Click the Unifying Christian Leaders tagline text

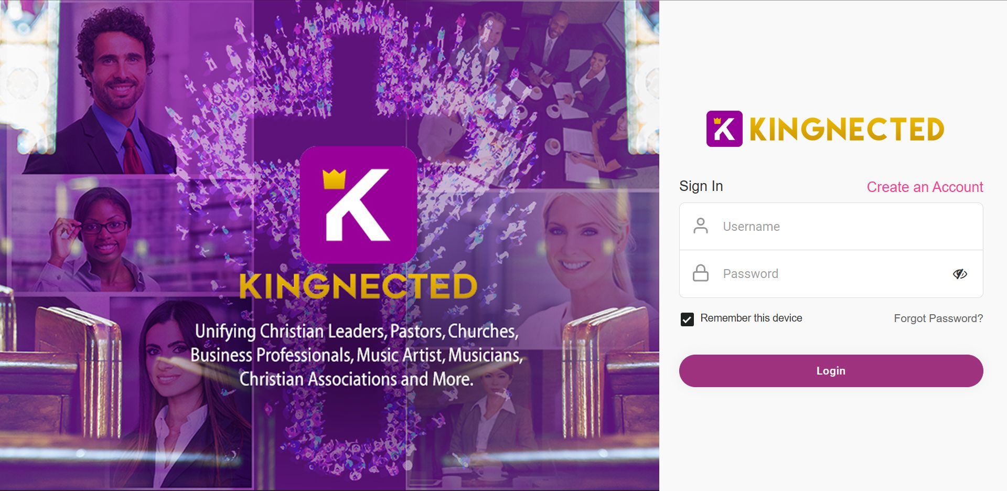point(357,355)
